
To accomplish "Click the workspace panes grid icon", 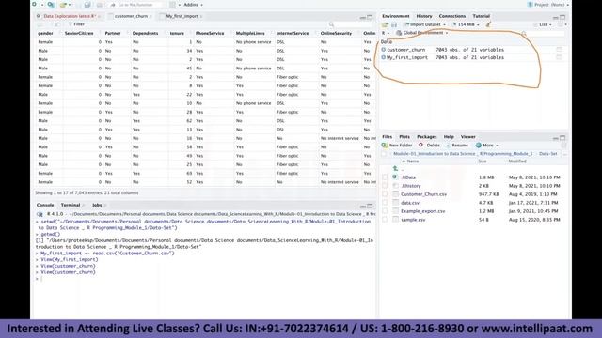I will point(173,5).
